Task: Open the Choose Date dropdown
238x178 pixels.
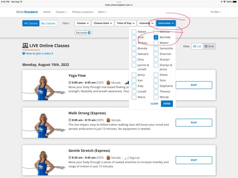Action: click(x=103, y=23)
